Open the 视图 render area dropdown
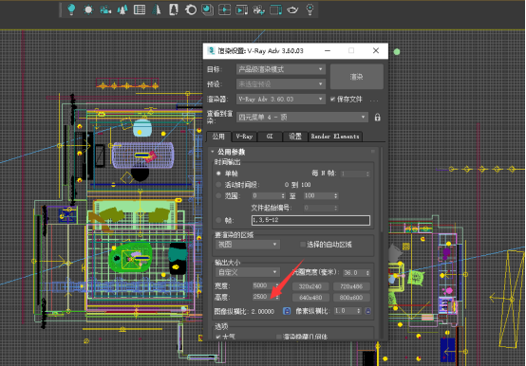 (x=248, y=245)
